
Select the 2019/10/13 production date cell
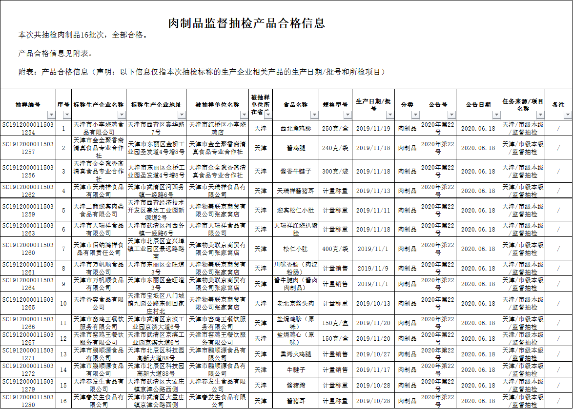point(373,304)
